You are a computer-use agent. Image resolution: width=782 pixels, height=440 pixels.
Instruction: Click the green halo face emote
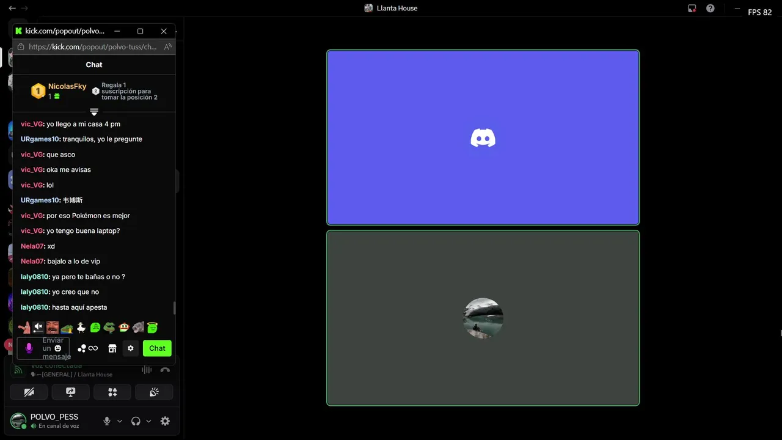pos(153,328)
